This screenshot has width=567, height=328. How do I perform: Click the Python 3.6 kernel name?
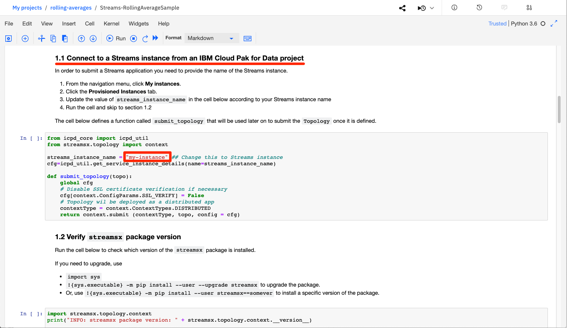(524, 24)
